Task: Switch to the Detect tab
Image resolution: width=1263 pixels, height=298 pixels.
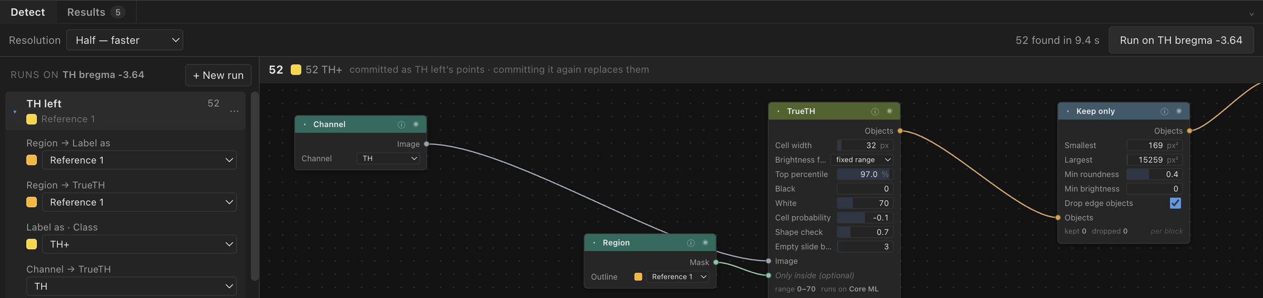Action: 28,12
